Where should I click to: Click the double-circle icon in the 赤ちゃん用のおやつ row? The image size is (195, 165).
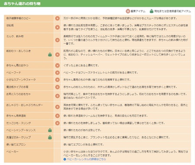coord(57,66)
